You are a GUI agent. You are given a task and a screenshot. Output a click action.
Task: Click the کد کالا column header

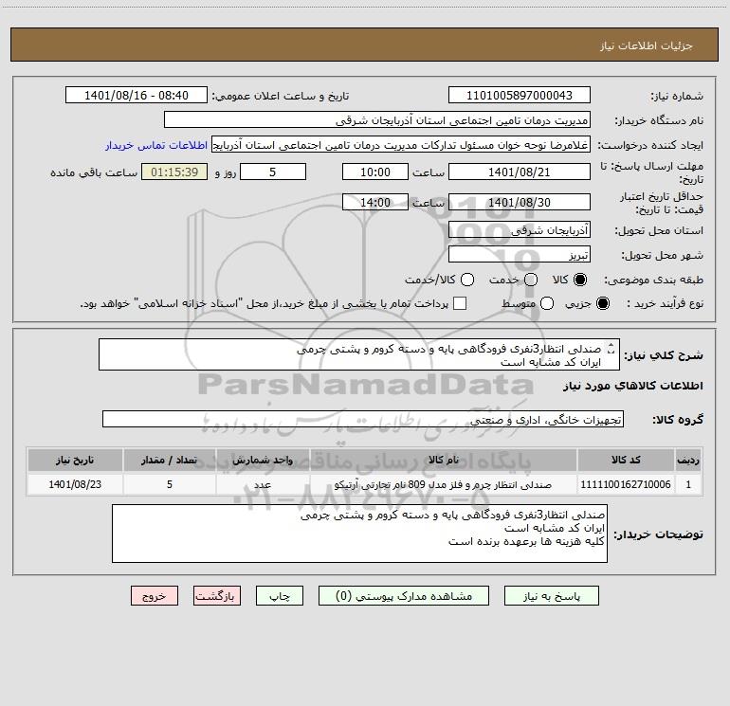[626, 461]
